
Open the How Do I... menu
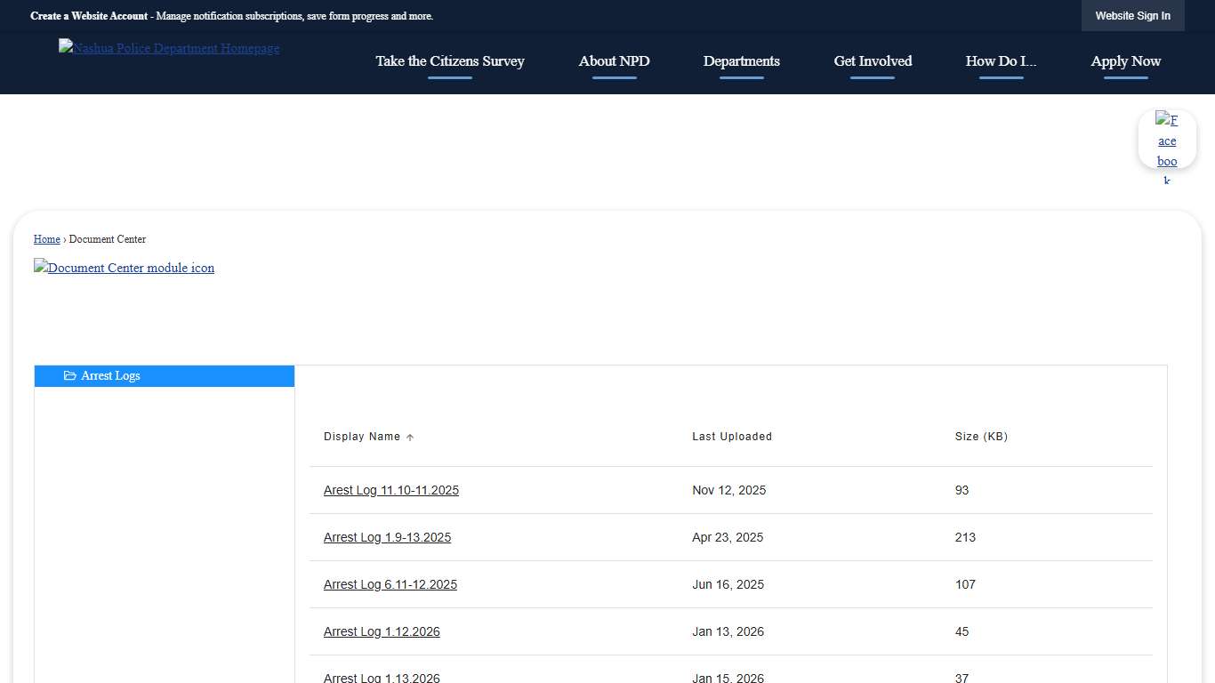click(x=1001, y=61)
